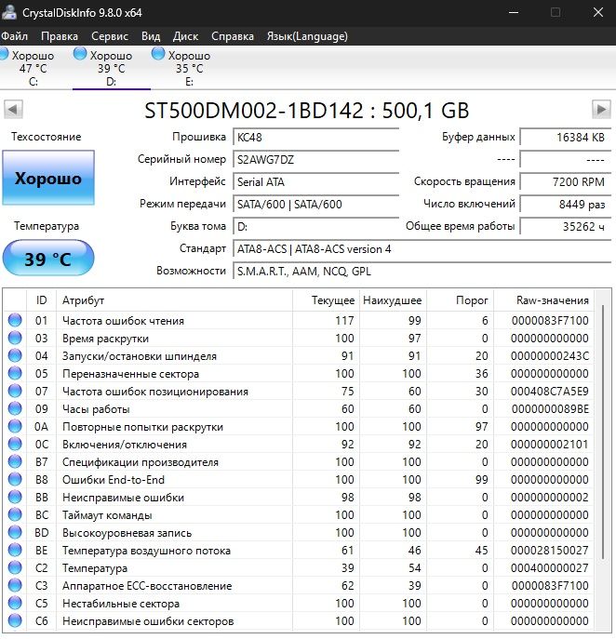Click status orb for Ошибки End-to-End row
The height and width of the screenshot is (639, 616).
tap(15, 479)
